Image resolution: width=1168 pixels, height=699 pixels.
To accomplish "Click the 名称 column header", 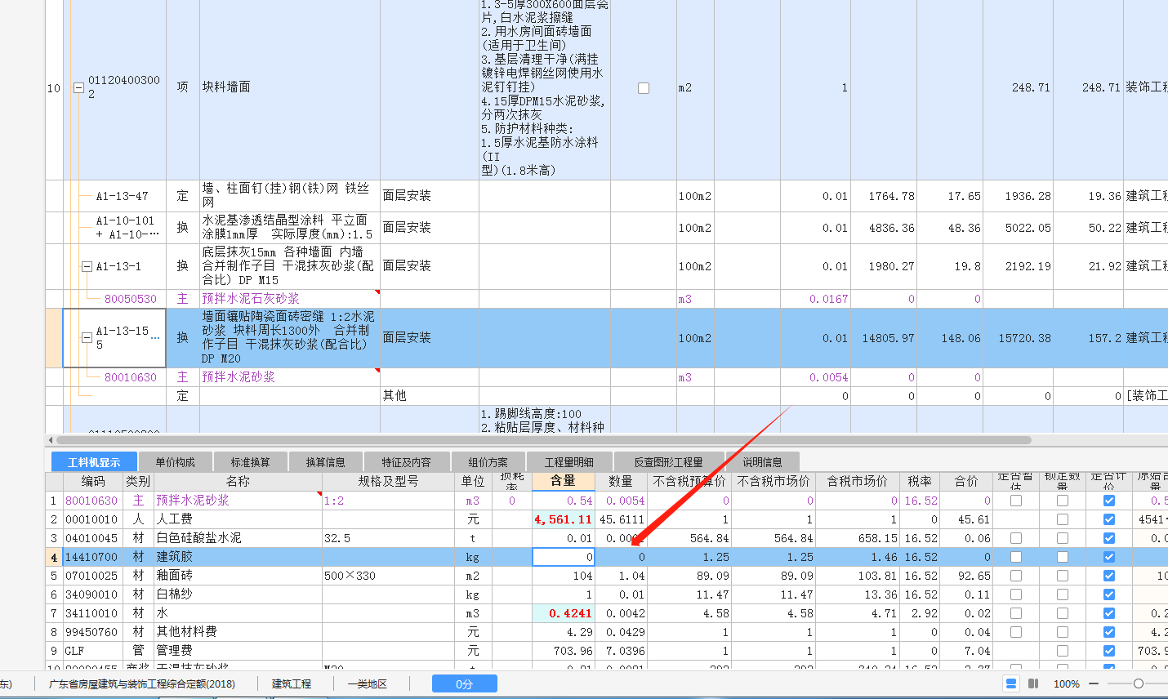I will [238, 481].
